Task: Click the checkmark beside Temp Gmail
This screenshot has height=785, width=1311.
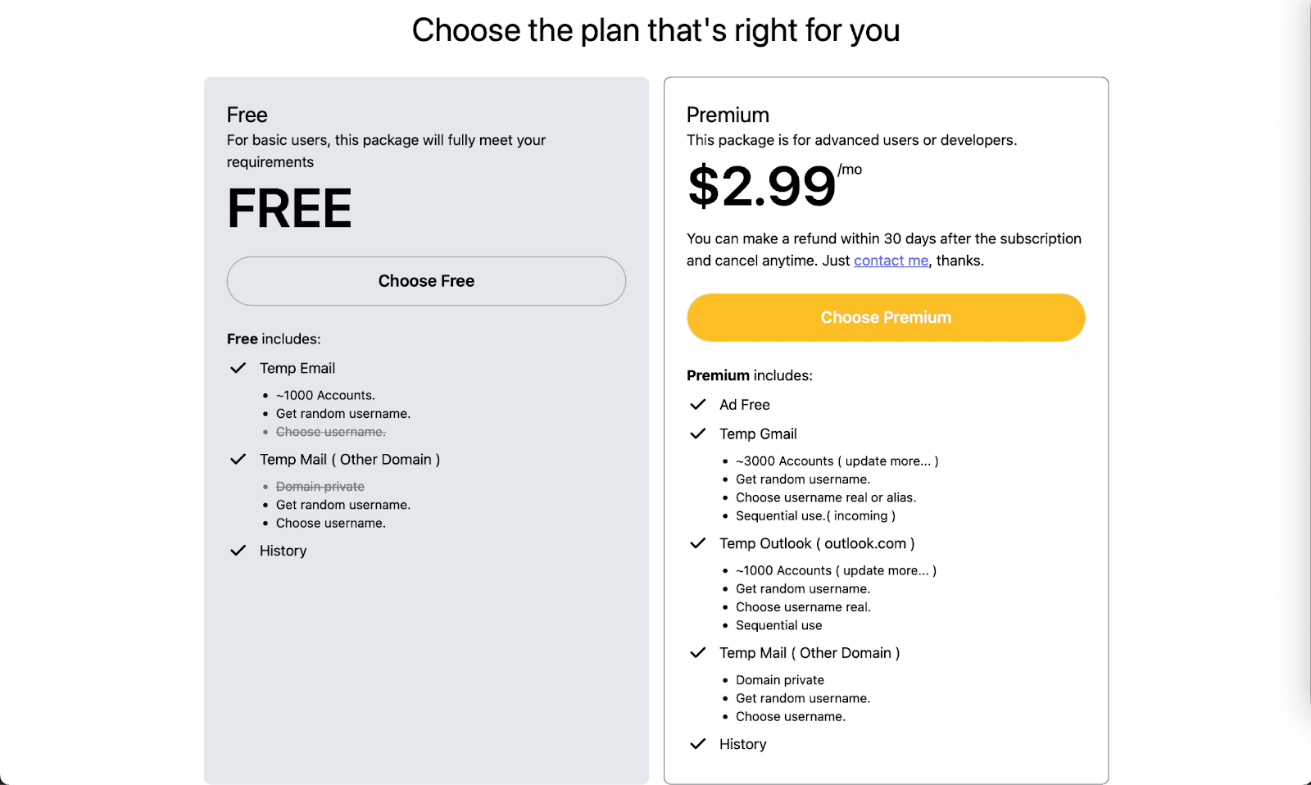Action: pyautogui.click(x=698, y=434)
